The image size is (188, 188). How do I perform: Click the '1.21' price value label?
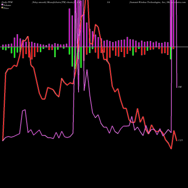pyautogui.click(x=180, y=140)
